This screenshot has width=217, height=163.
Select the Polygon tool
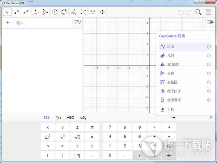coord(45,12)
